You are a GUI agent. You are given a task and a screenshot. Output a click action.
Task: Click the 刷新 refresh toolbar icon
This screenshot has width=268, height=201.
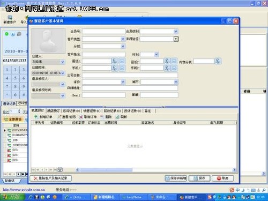coord(117,117)
